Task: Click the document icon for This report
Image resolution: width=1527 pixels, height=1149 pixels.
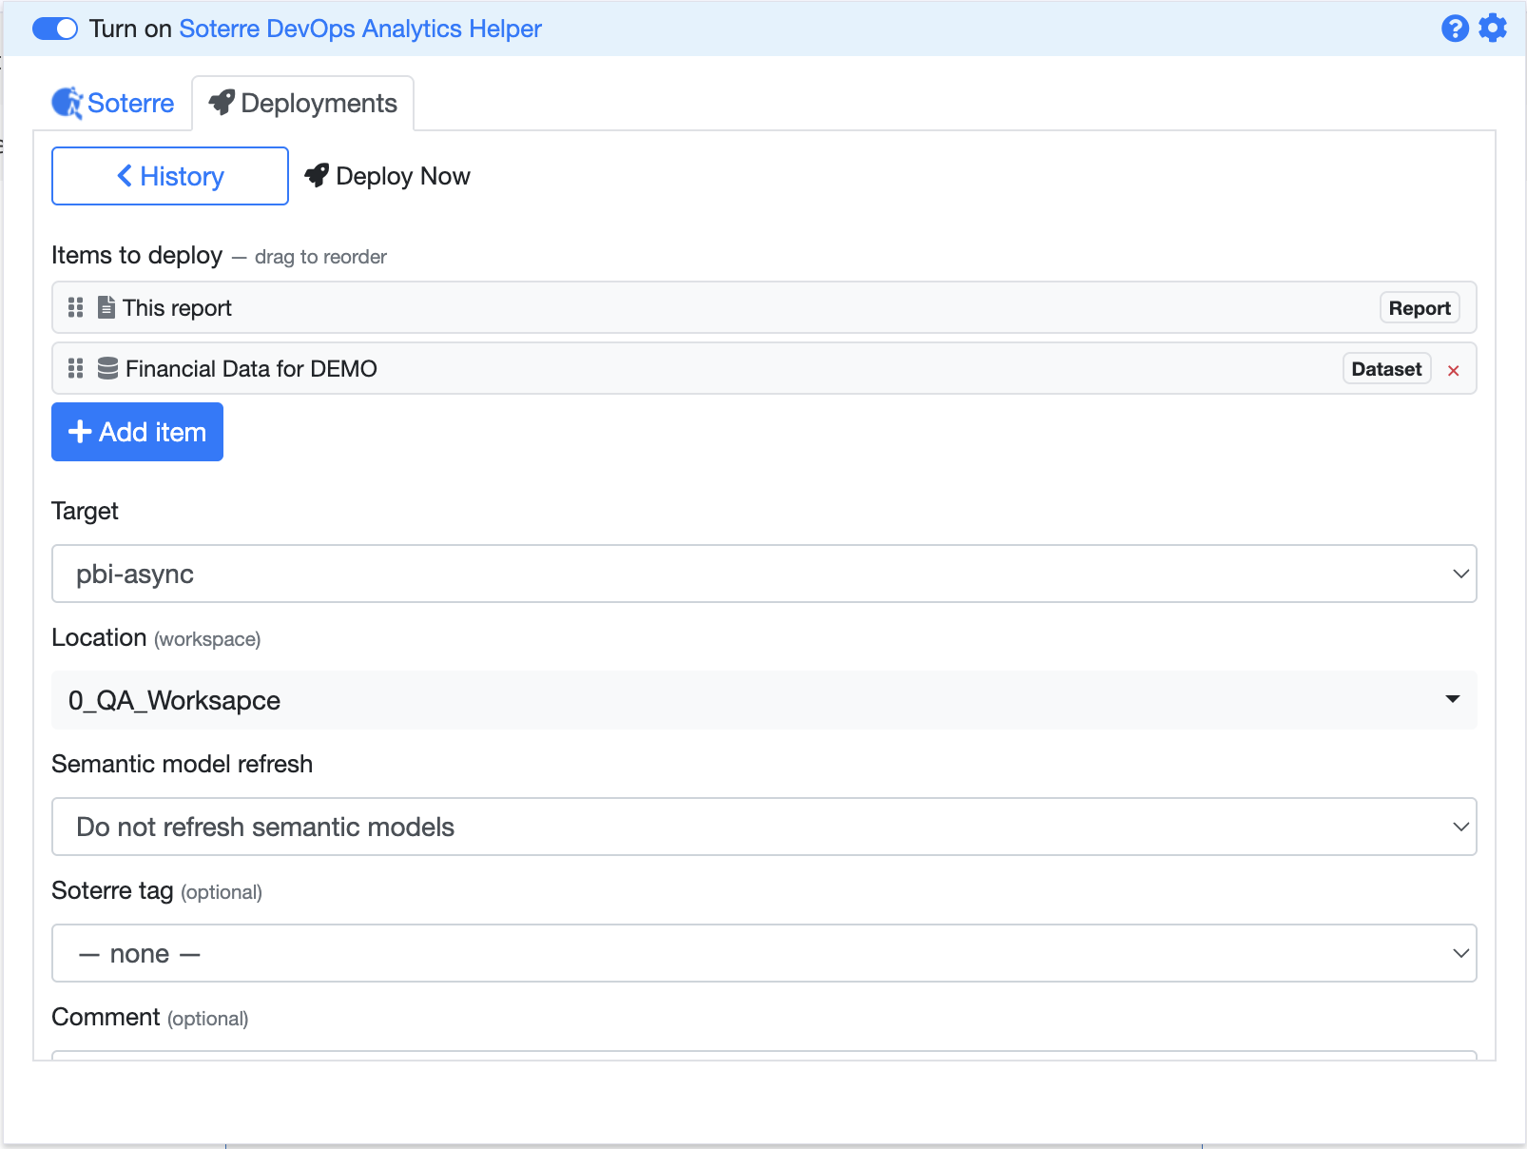Action: click(106, 307)
